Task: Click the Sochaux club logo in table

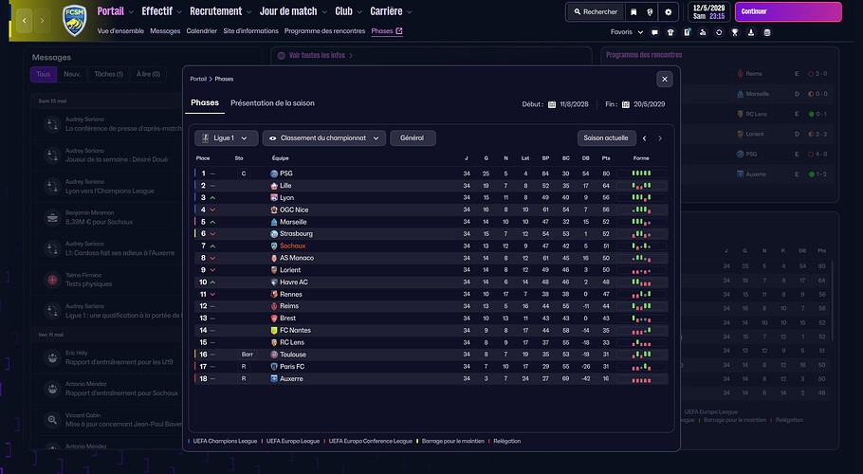Action: [274, 246]
